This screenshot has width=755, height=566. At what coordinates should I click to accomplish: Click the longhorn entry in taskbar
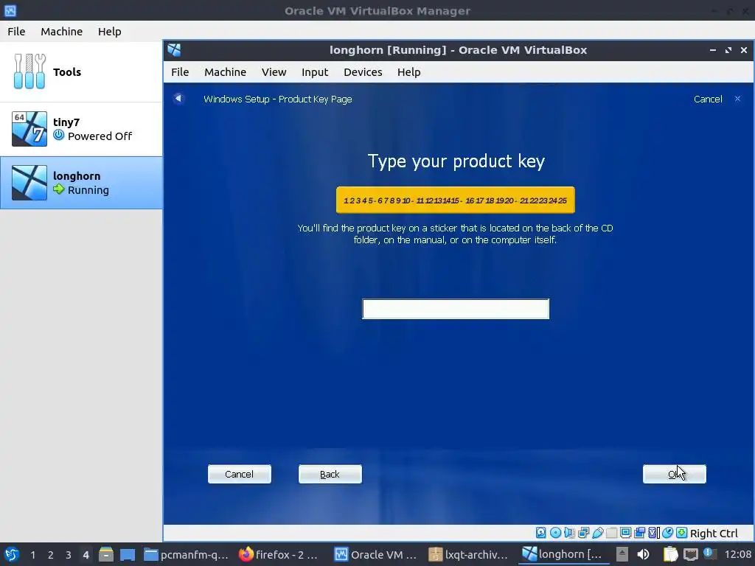(563, 554)
